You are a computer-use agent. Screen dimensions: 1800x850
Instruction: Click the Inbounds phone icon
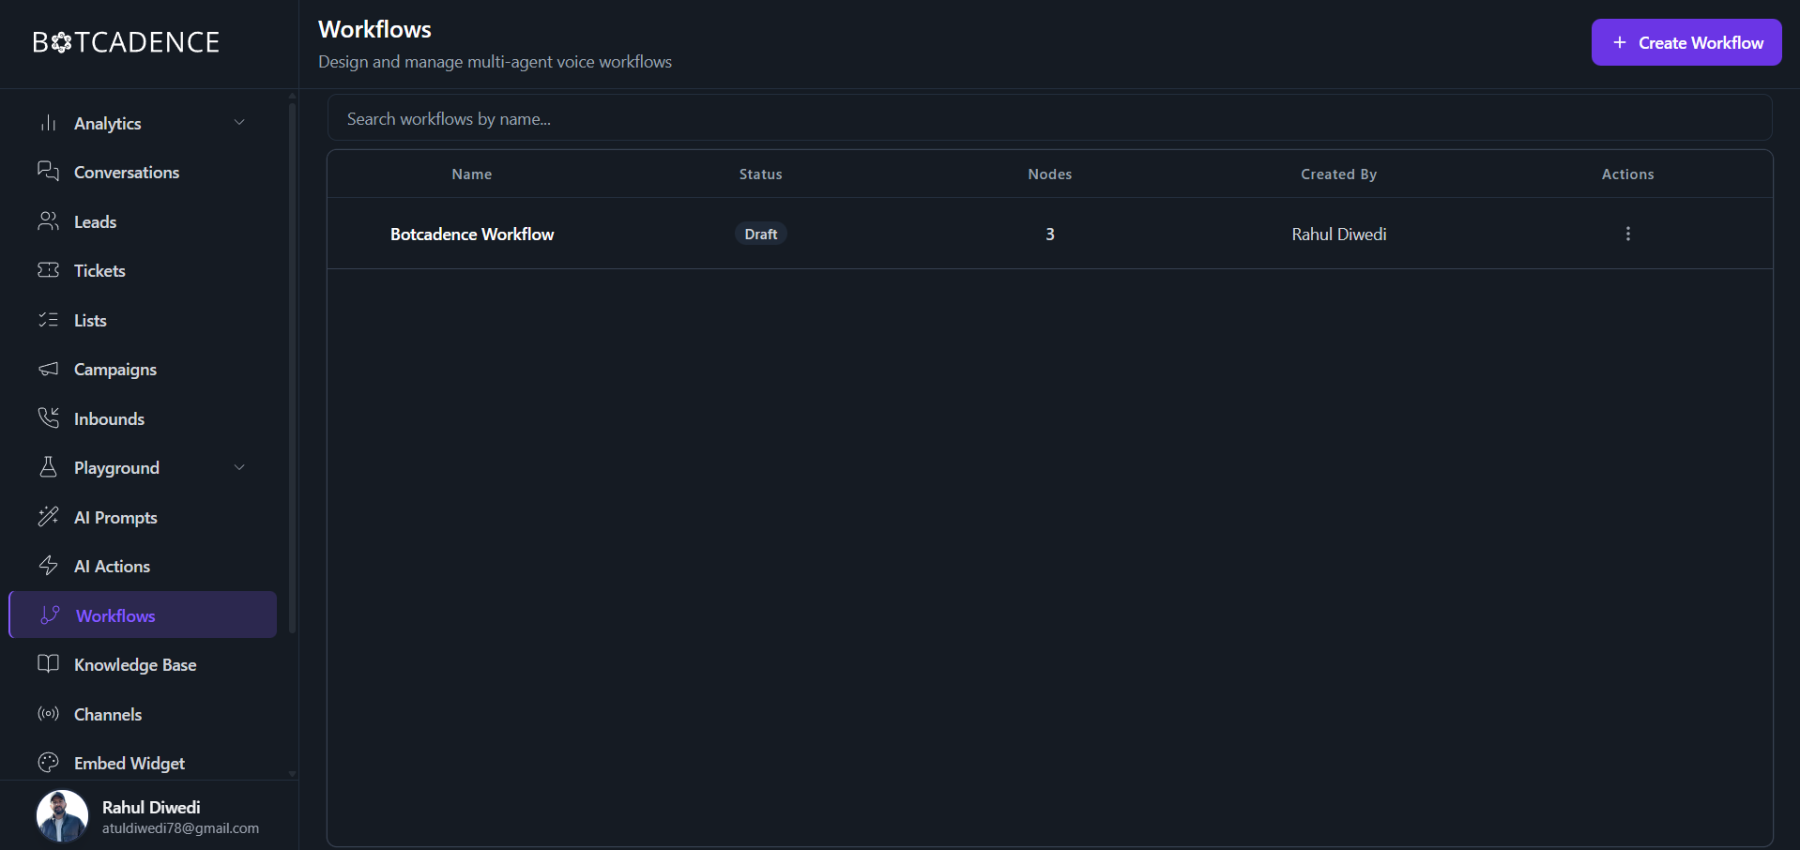pos(49,417)
